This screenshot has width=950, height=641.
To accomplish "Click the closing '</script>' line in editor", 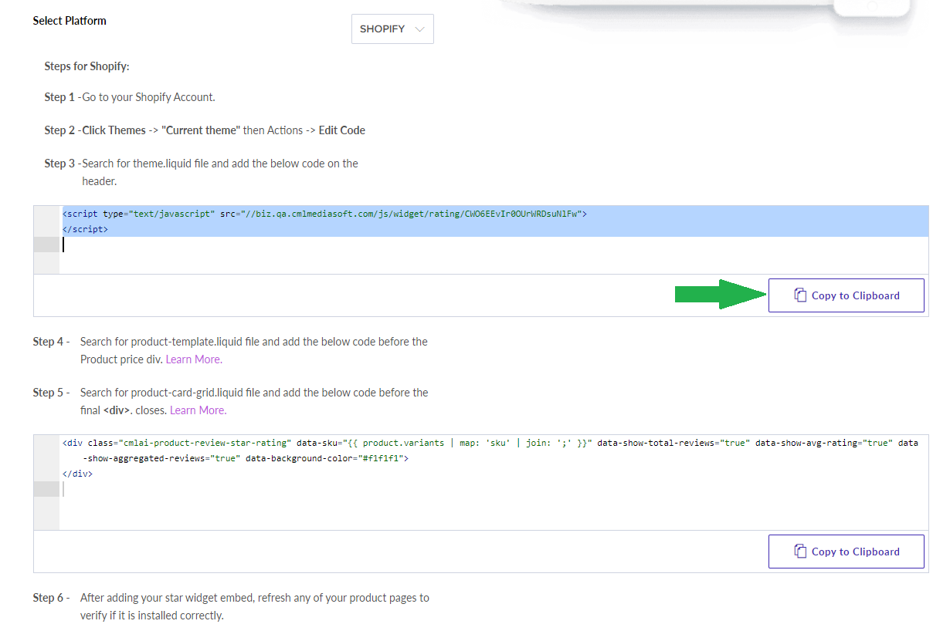I will [x=85, y=229].
